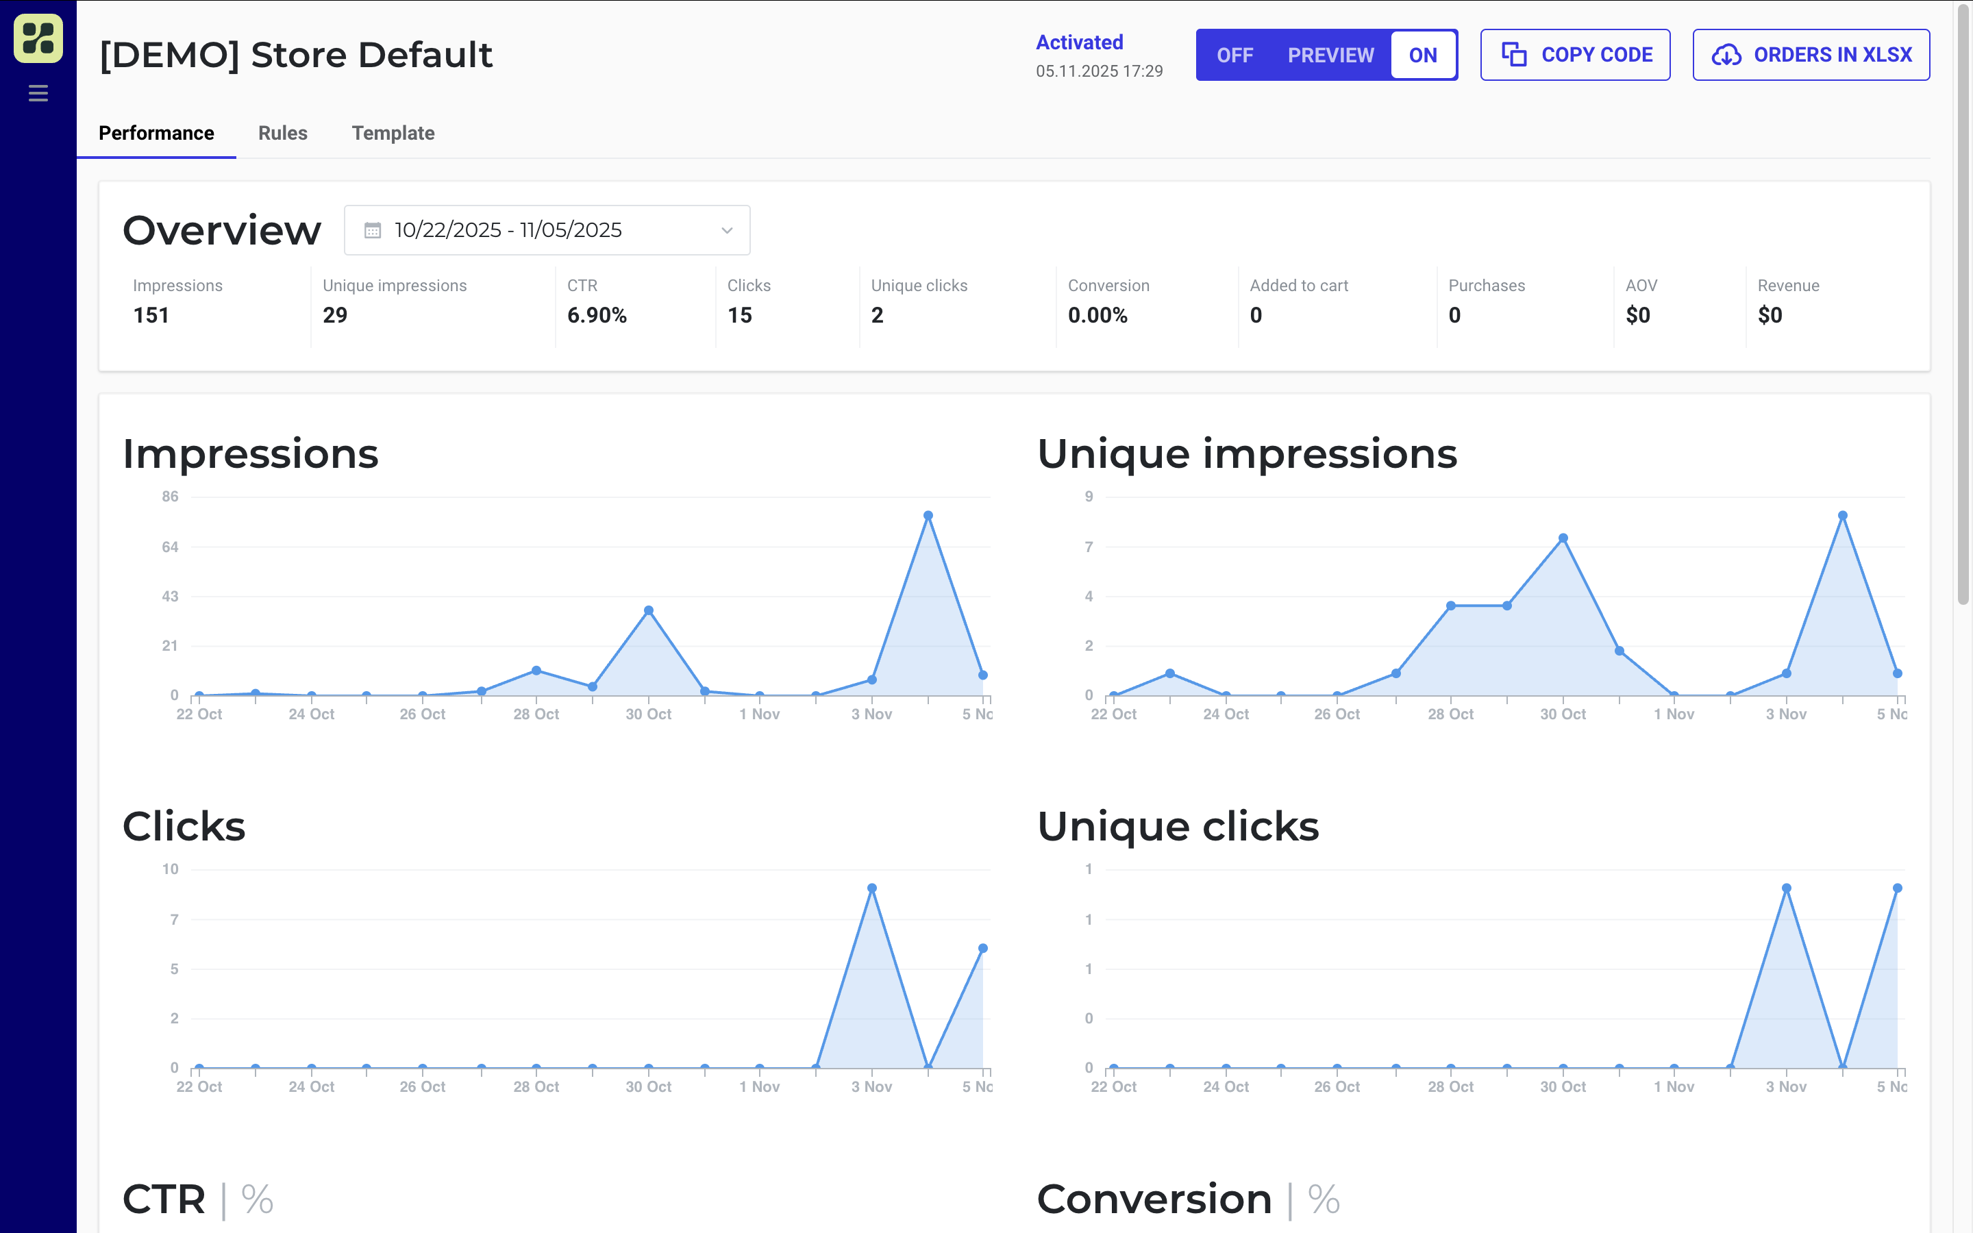Click the 3 Nov peak in Clicks chart
The width and height of the screenshot is (1973, 1233).
tap(871, 888)
